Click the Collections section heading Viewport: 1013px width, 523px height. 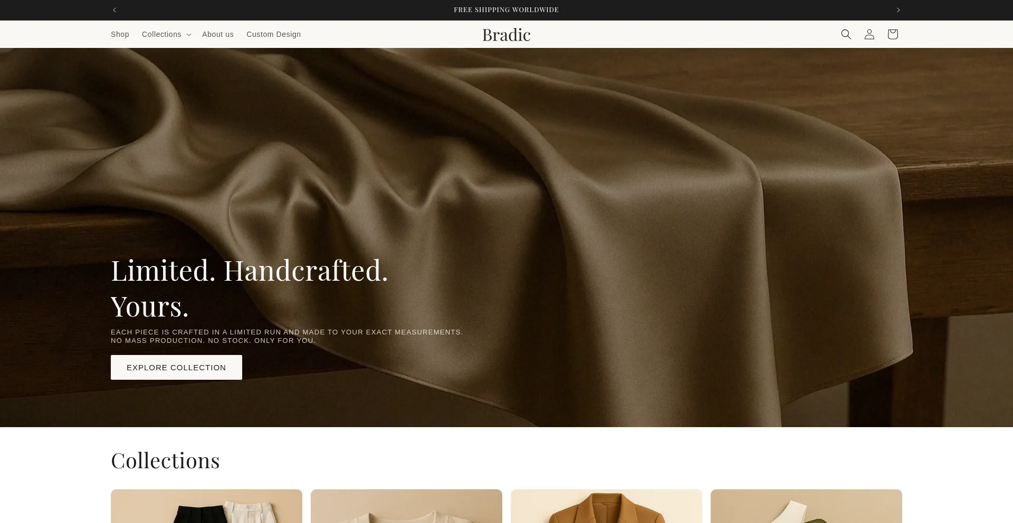(165, 460)
